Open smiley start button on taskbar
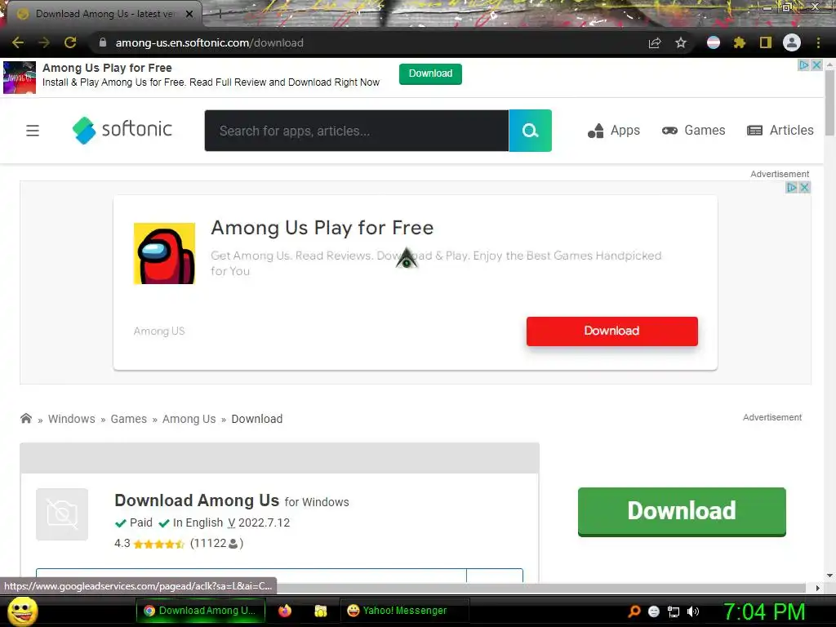The image size is (836, 627). [x=22, y=611]
